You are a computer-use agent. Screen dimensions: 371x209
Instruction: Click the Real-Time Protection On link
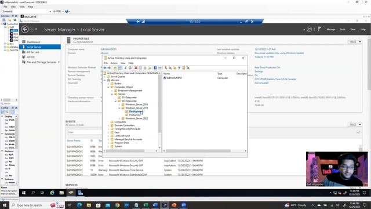click(x=267, y=67)
